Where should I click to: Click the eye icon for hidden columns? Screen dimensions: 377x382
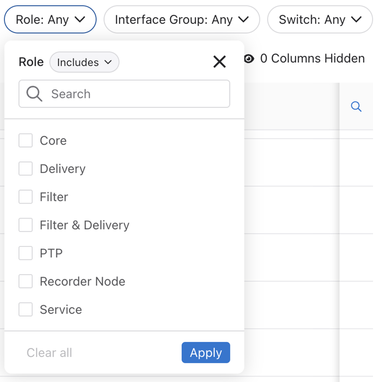249,59
